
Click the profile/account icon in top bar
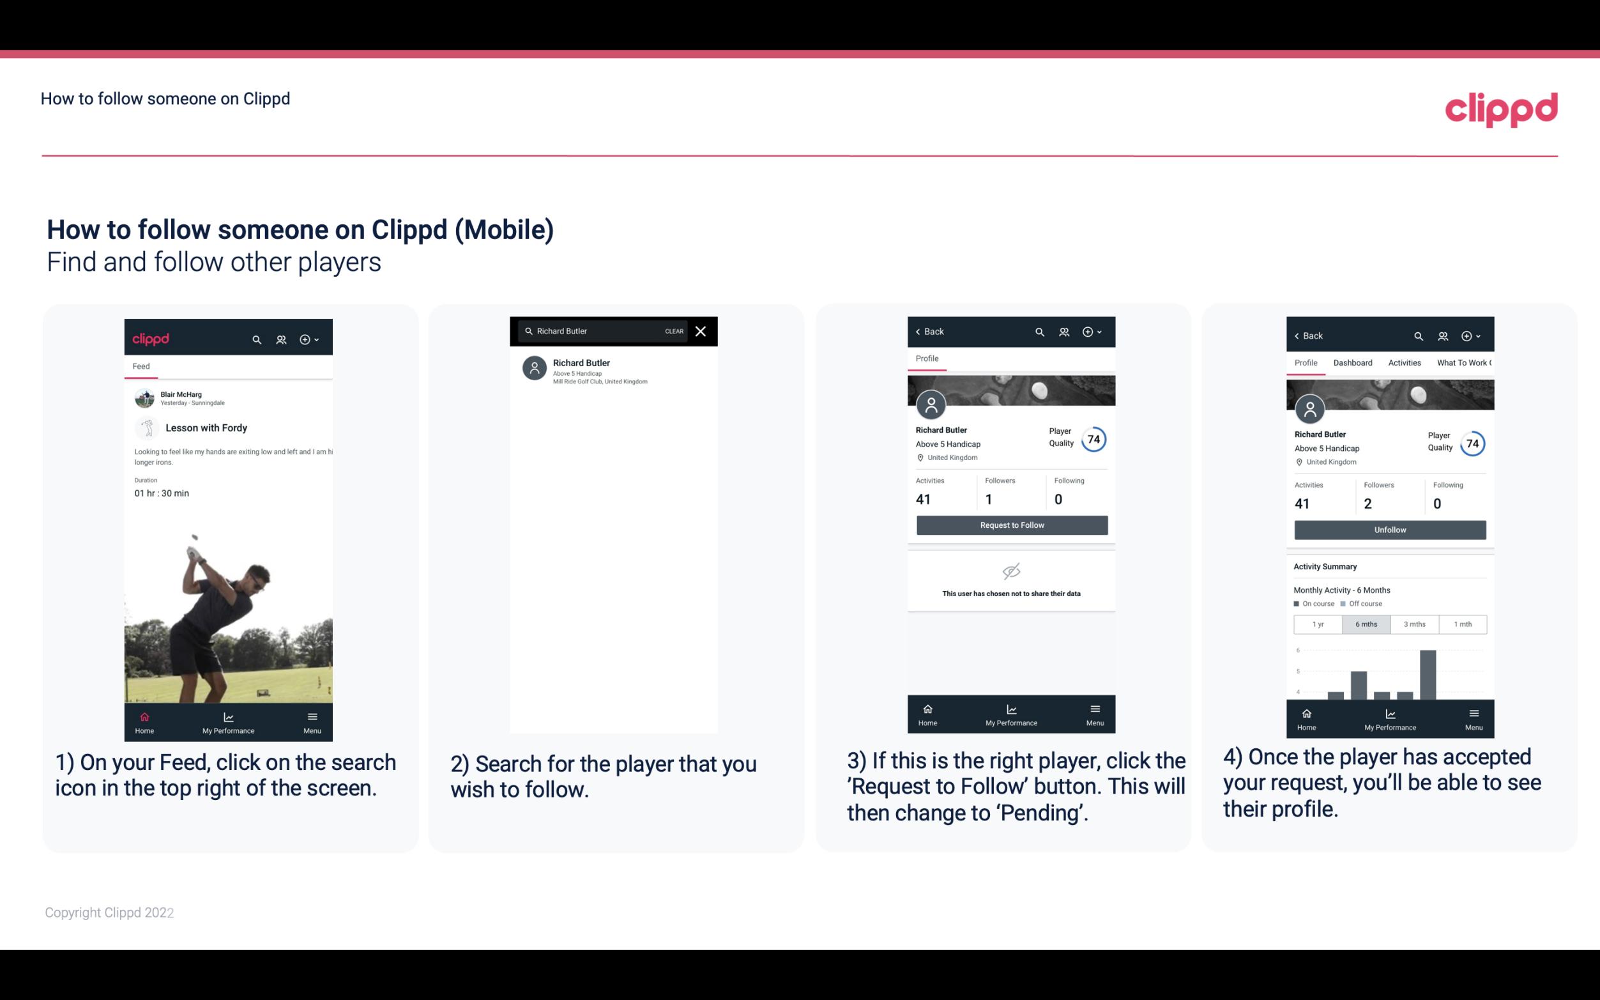coord(280,339)
